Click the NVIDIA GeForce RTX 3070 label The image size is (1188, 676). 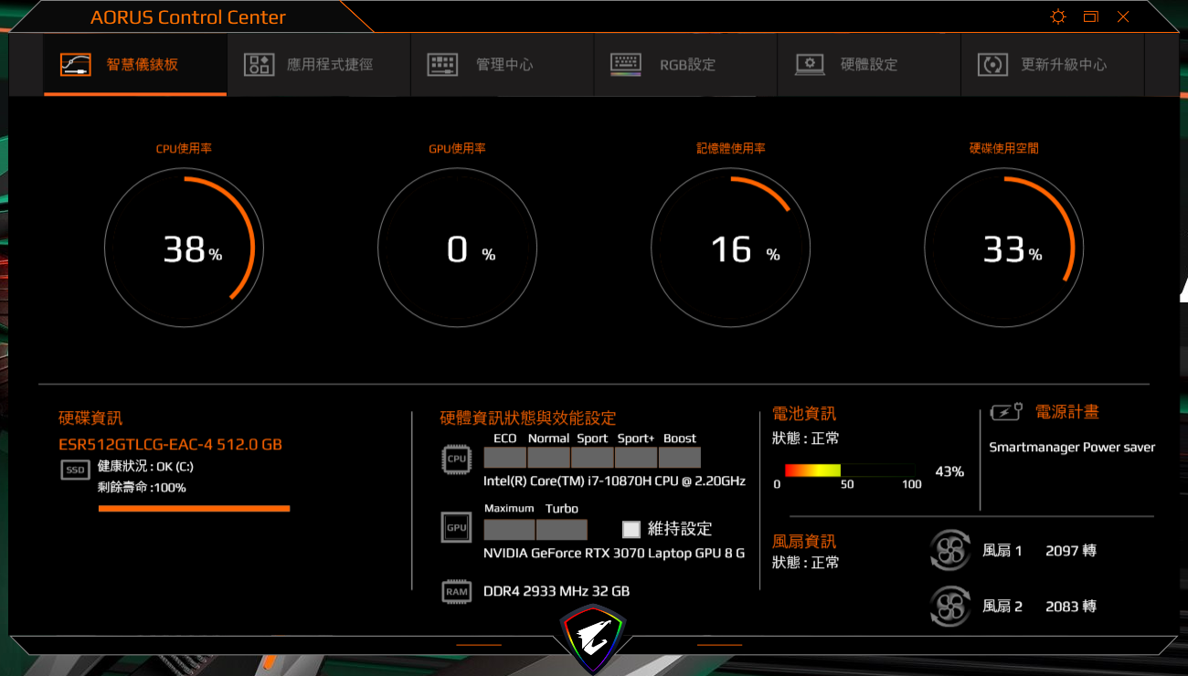(614, 553)
